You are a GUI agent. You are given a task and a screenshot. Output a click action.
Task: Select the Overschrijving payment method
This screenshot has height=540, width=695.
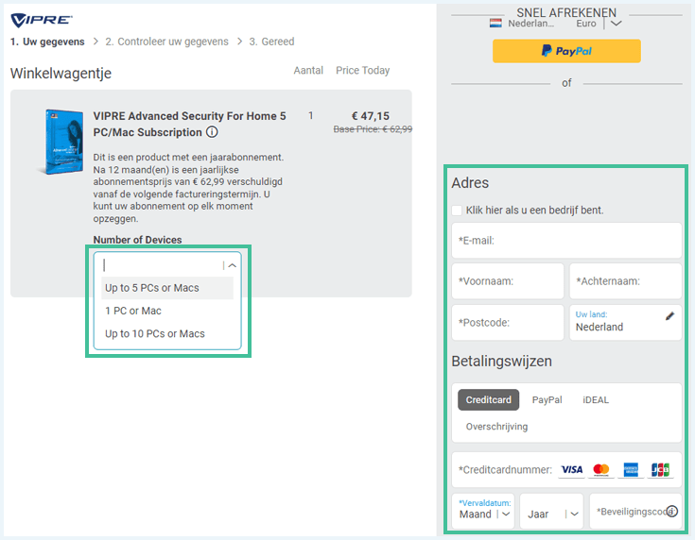click(496, 427)
